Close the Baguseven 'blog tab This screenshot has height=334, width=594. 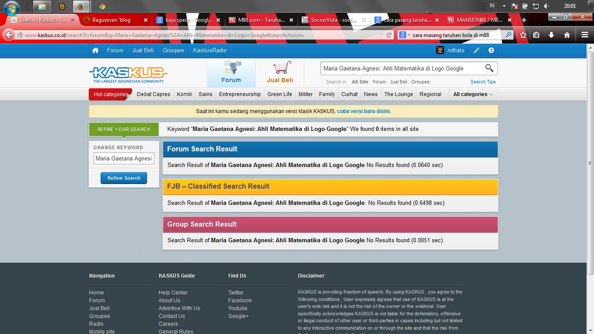pyautogui.click(x=145, y=20)
